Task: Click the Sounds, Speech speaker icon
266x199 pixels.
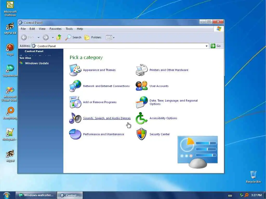Action: tap(75, 118)
